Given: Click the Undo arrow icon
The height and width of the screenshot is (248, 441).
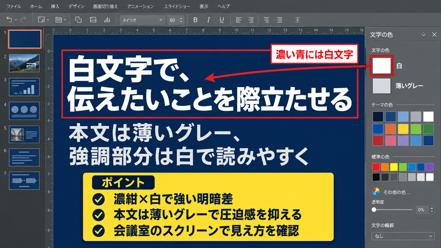Looking at the screenshot, I should coord(9,20).
